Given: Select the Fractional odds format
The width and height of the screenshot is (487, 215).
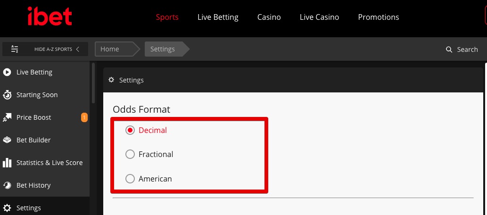Looking at the screenshot, I should point(130,154).
